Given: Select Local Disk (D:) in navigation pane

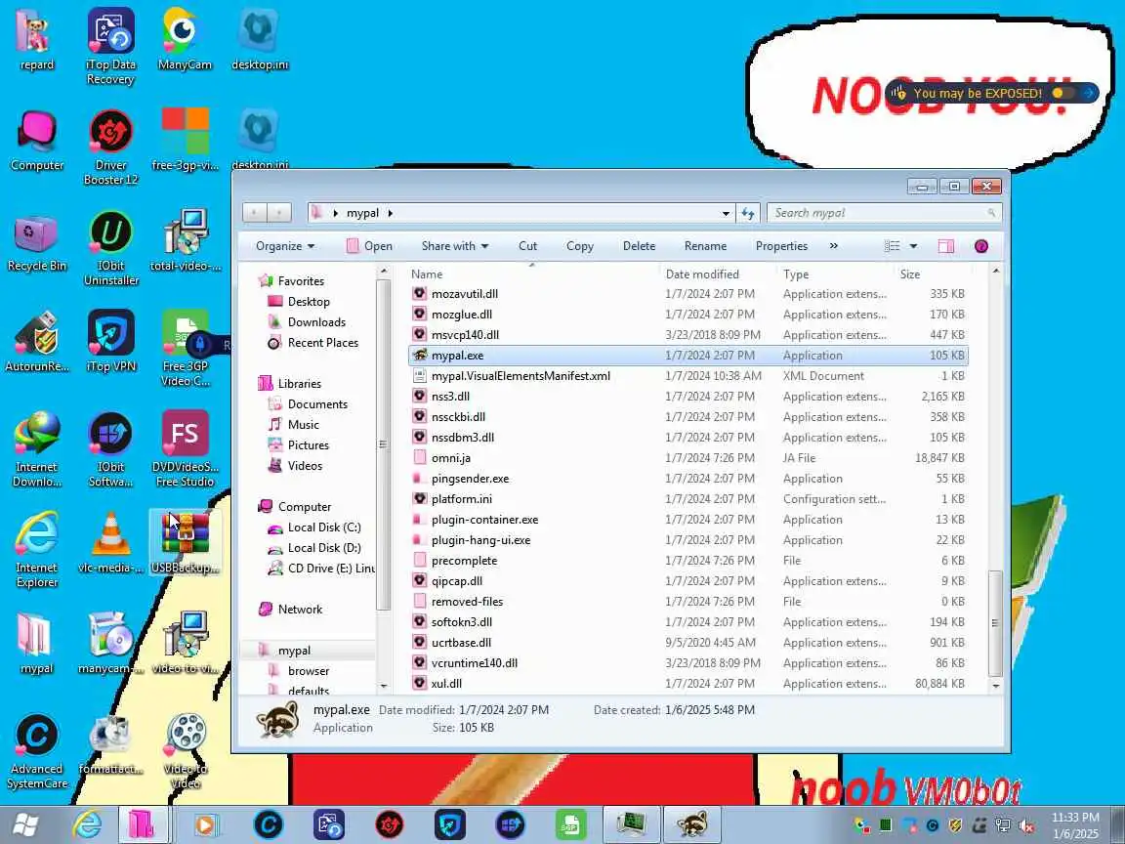Looking at the screenshot, I should click(323, 548).
